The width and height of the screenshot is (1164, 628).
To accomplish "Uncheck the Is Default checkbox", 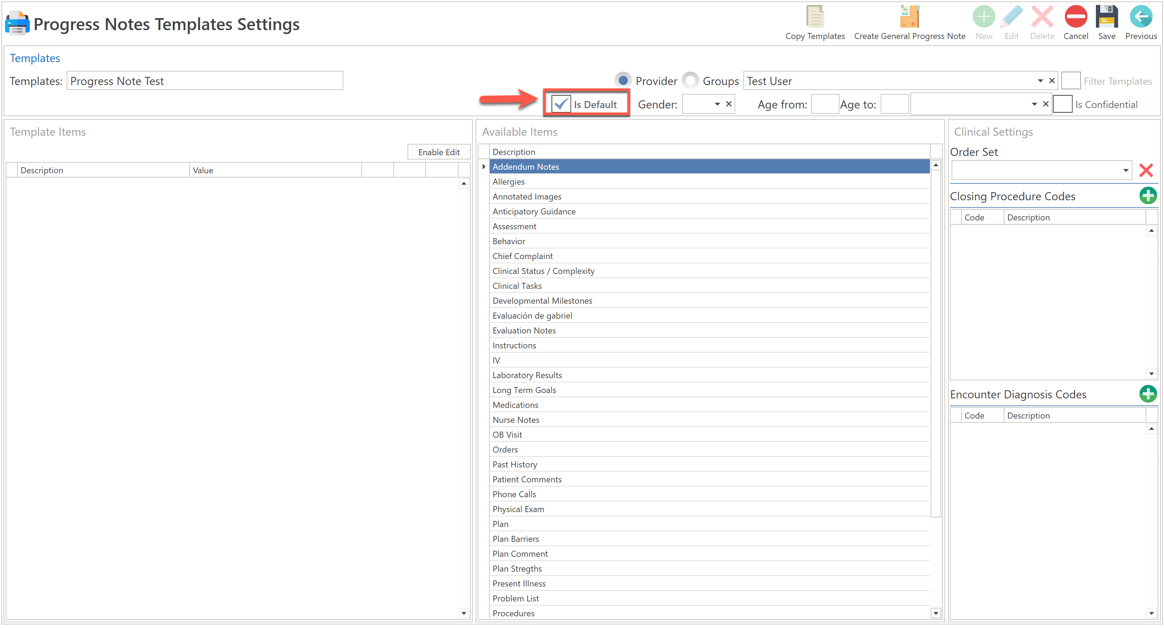I will [x=561, y=104].
